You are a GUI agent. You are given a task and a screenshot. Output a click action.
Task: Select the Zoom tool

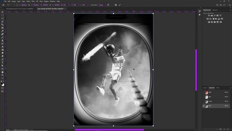(x=3, y=75)
